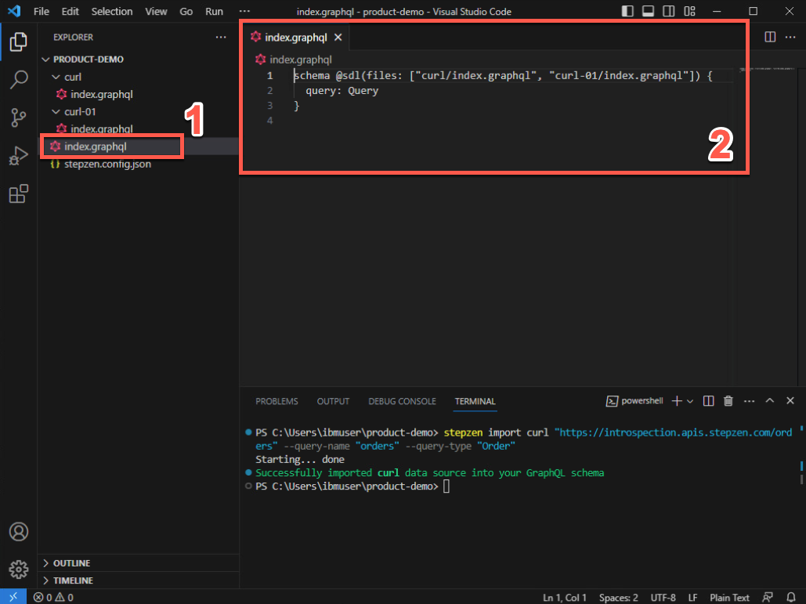Open the Selection menu
This screenshot has width=806, height=604.
point(111,12)
